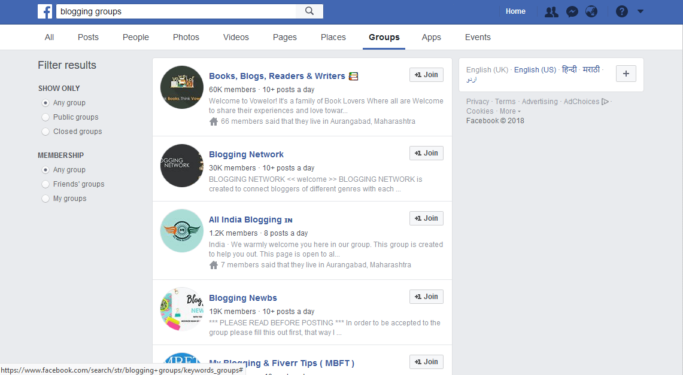Open the Notifications globe icon
The image size is (683, 375).
coord(591,12)
